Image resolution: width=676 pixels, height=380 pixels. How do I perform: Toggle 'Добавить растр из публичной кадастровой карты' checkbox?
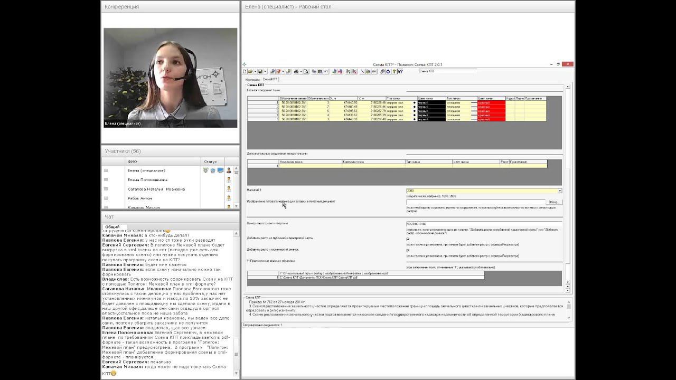(408, 239)
